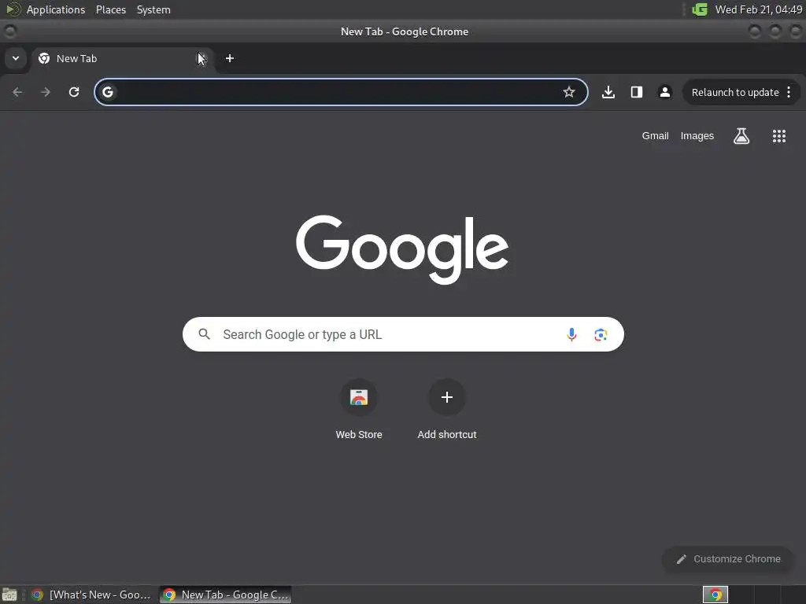Switch to New Tab - Google Chrome taskbar window
Screen dimensions: 806x604
(226, 595)
